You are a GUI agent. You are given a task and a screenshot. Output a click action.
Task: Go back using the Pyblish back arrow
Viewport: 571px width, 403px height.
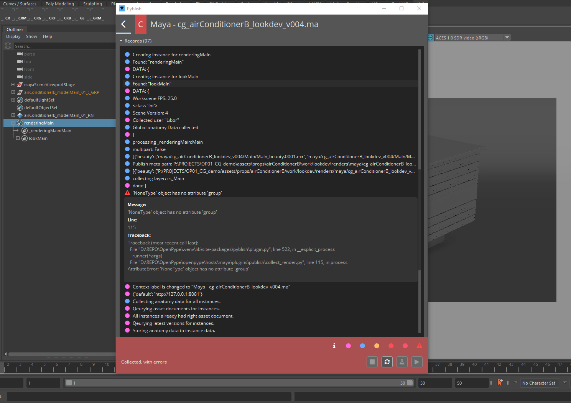click(x=123, y=24)
